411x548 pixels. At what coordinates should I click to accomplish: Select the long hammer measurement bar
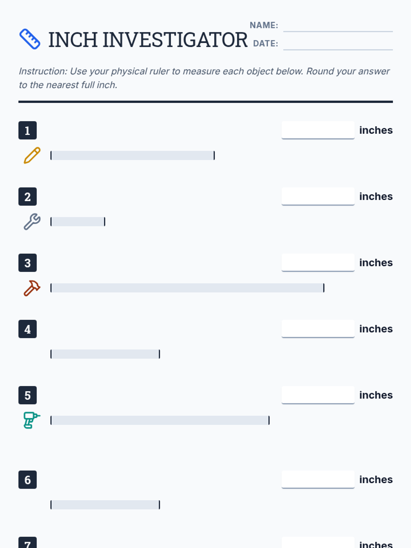187,288
